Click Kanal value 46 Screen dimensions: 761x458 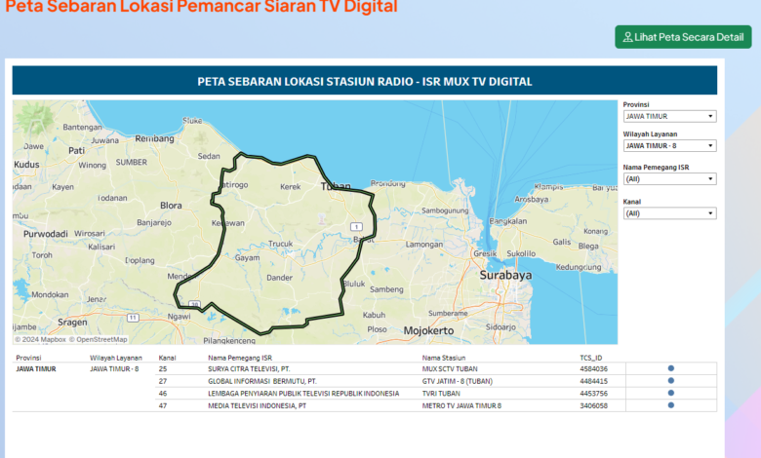pyautogui.click(x=163, y=394)
